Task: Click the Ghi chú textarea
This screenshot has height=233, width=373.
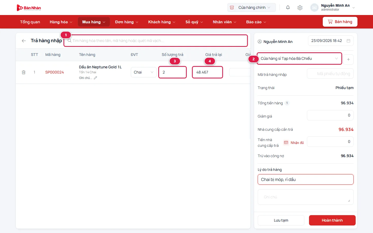Action: tap(306, 197)
